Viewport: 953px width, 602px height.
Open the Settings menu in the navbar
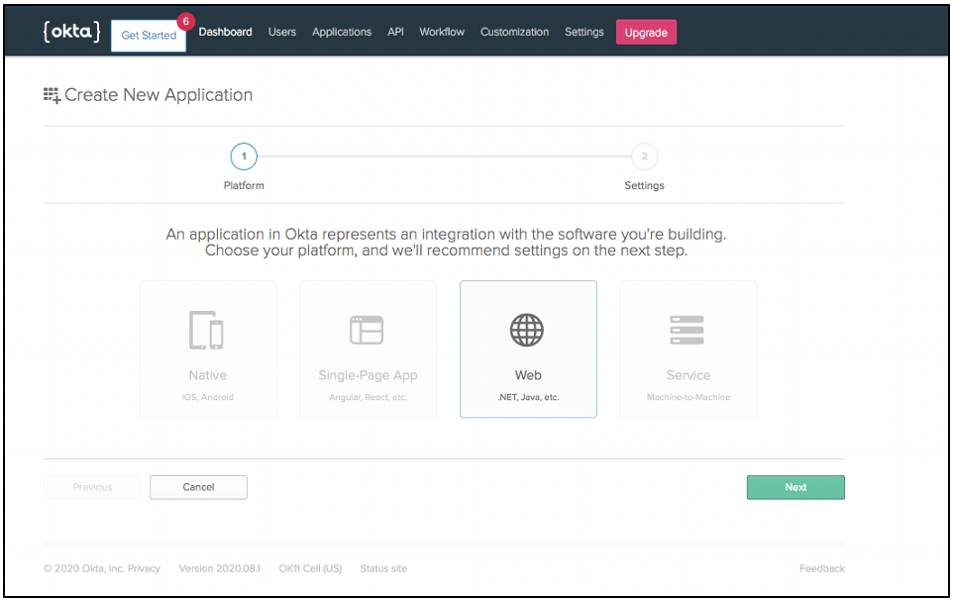coord(584,32)
